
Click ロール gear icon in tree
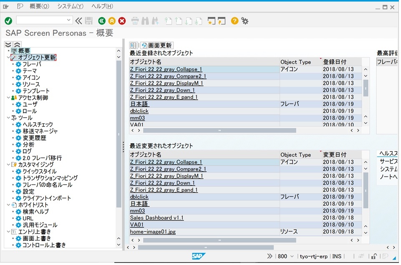pyautogui.click(x=18, y=111)
